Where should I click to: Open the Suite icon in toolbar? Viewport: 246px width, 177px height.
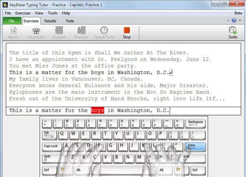(x=233, y=33)
